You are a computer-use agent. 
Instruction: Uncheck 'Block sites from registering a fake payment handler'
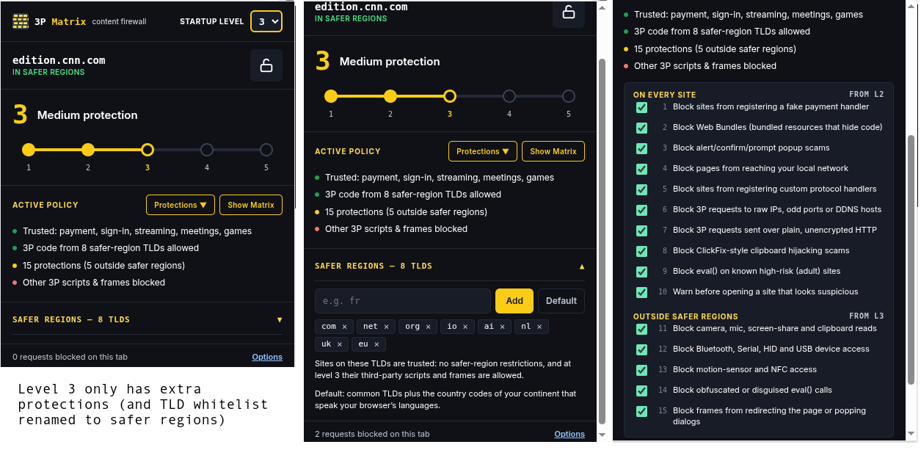pos(641,107)
